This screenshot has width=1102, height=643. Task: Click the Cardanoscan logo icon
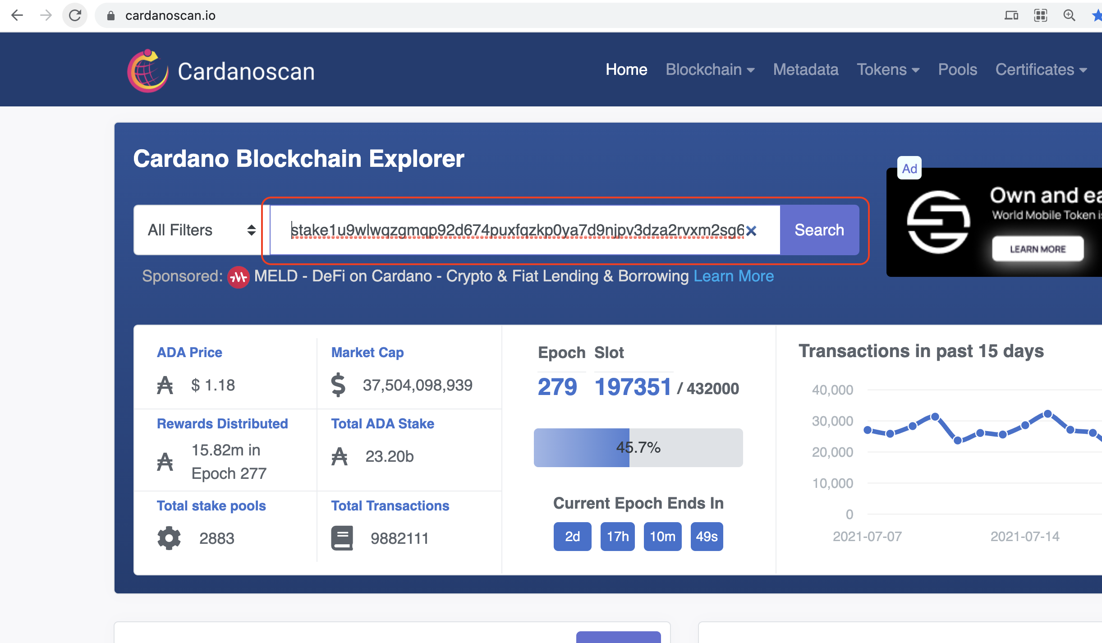[x=148, y=71]
